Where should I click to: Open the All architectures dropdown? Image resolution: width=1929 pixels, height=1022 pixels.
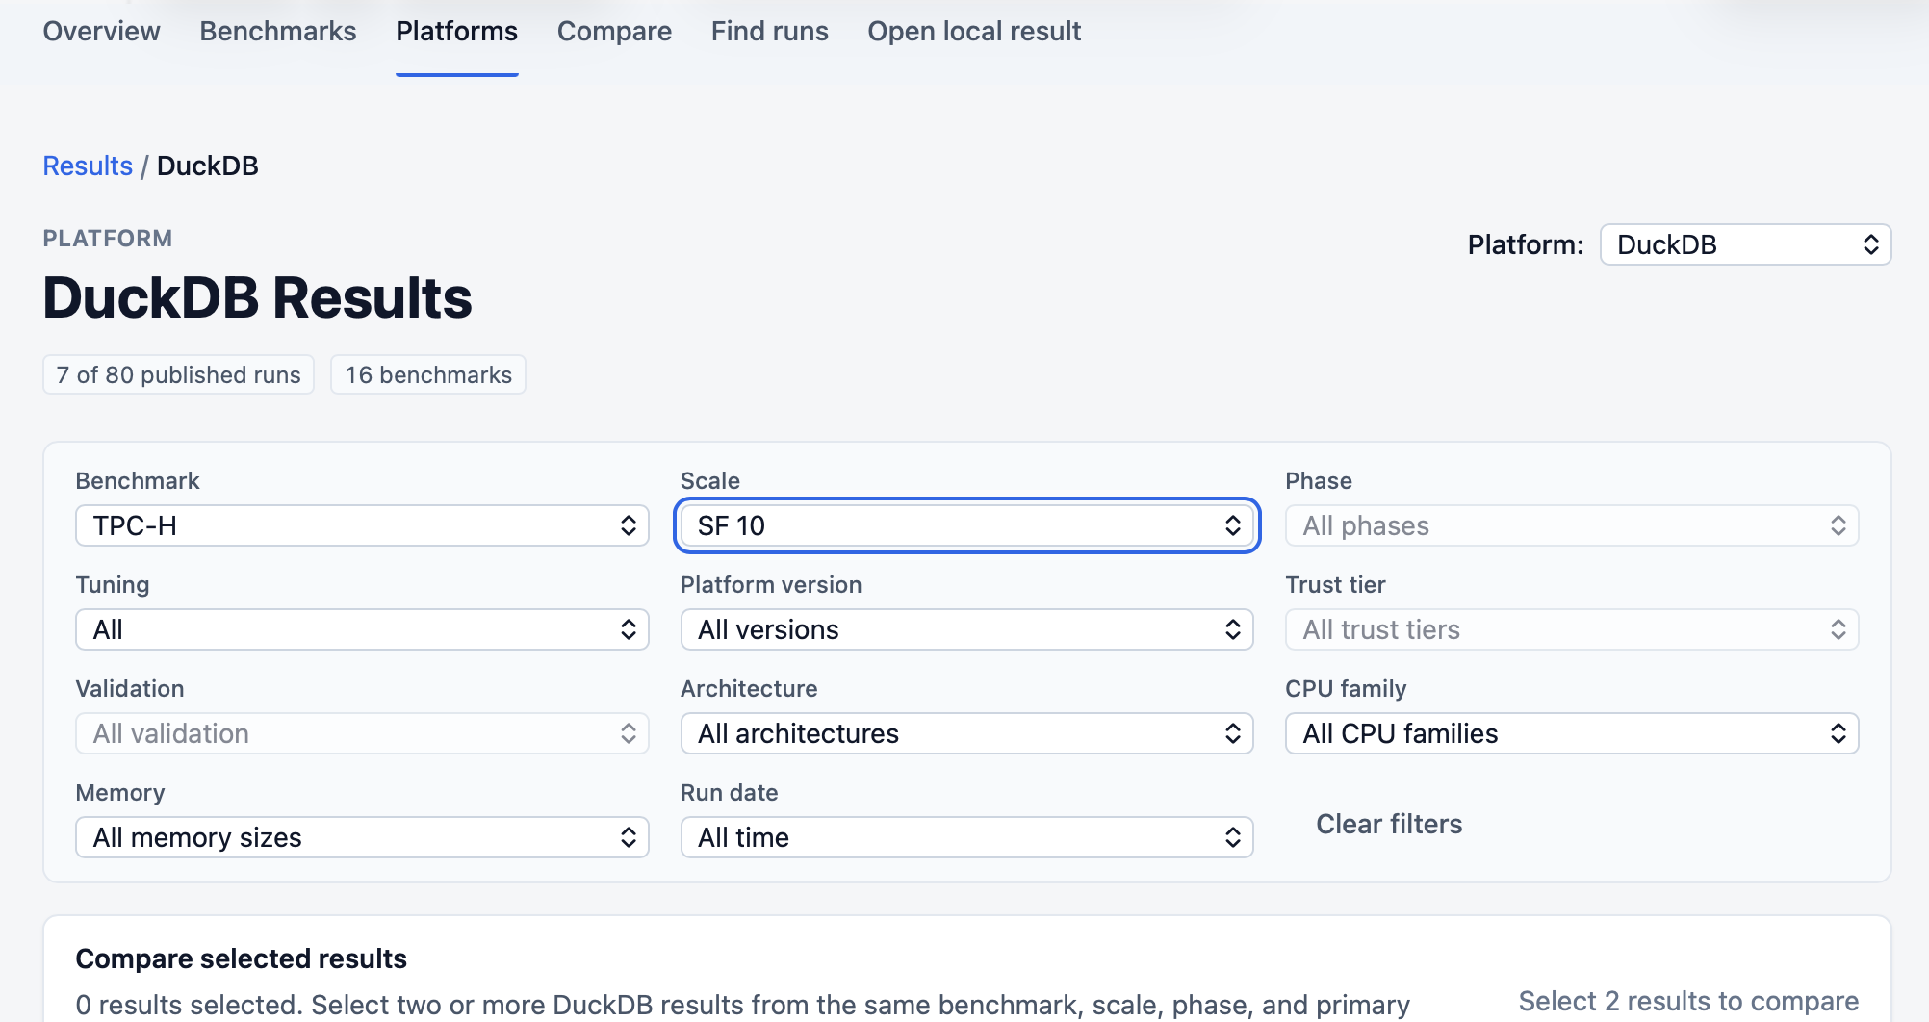(x=966, y=733)
